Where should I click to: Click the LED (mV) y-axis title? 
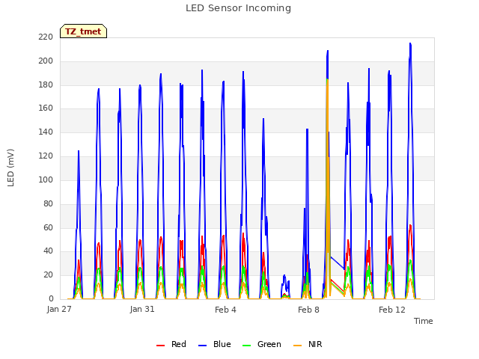coord(10,168)
